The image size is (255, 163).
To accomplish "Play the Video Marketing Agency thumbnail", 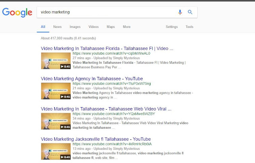I will click(x=56, y=91).
